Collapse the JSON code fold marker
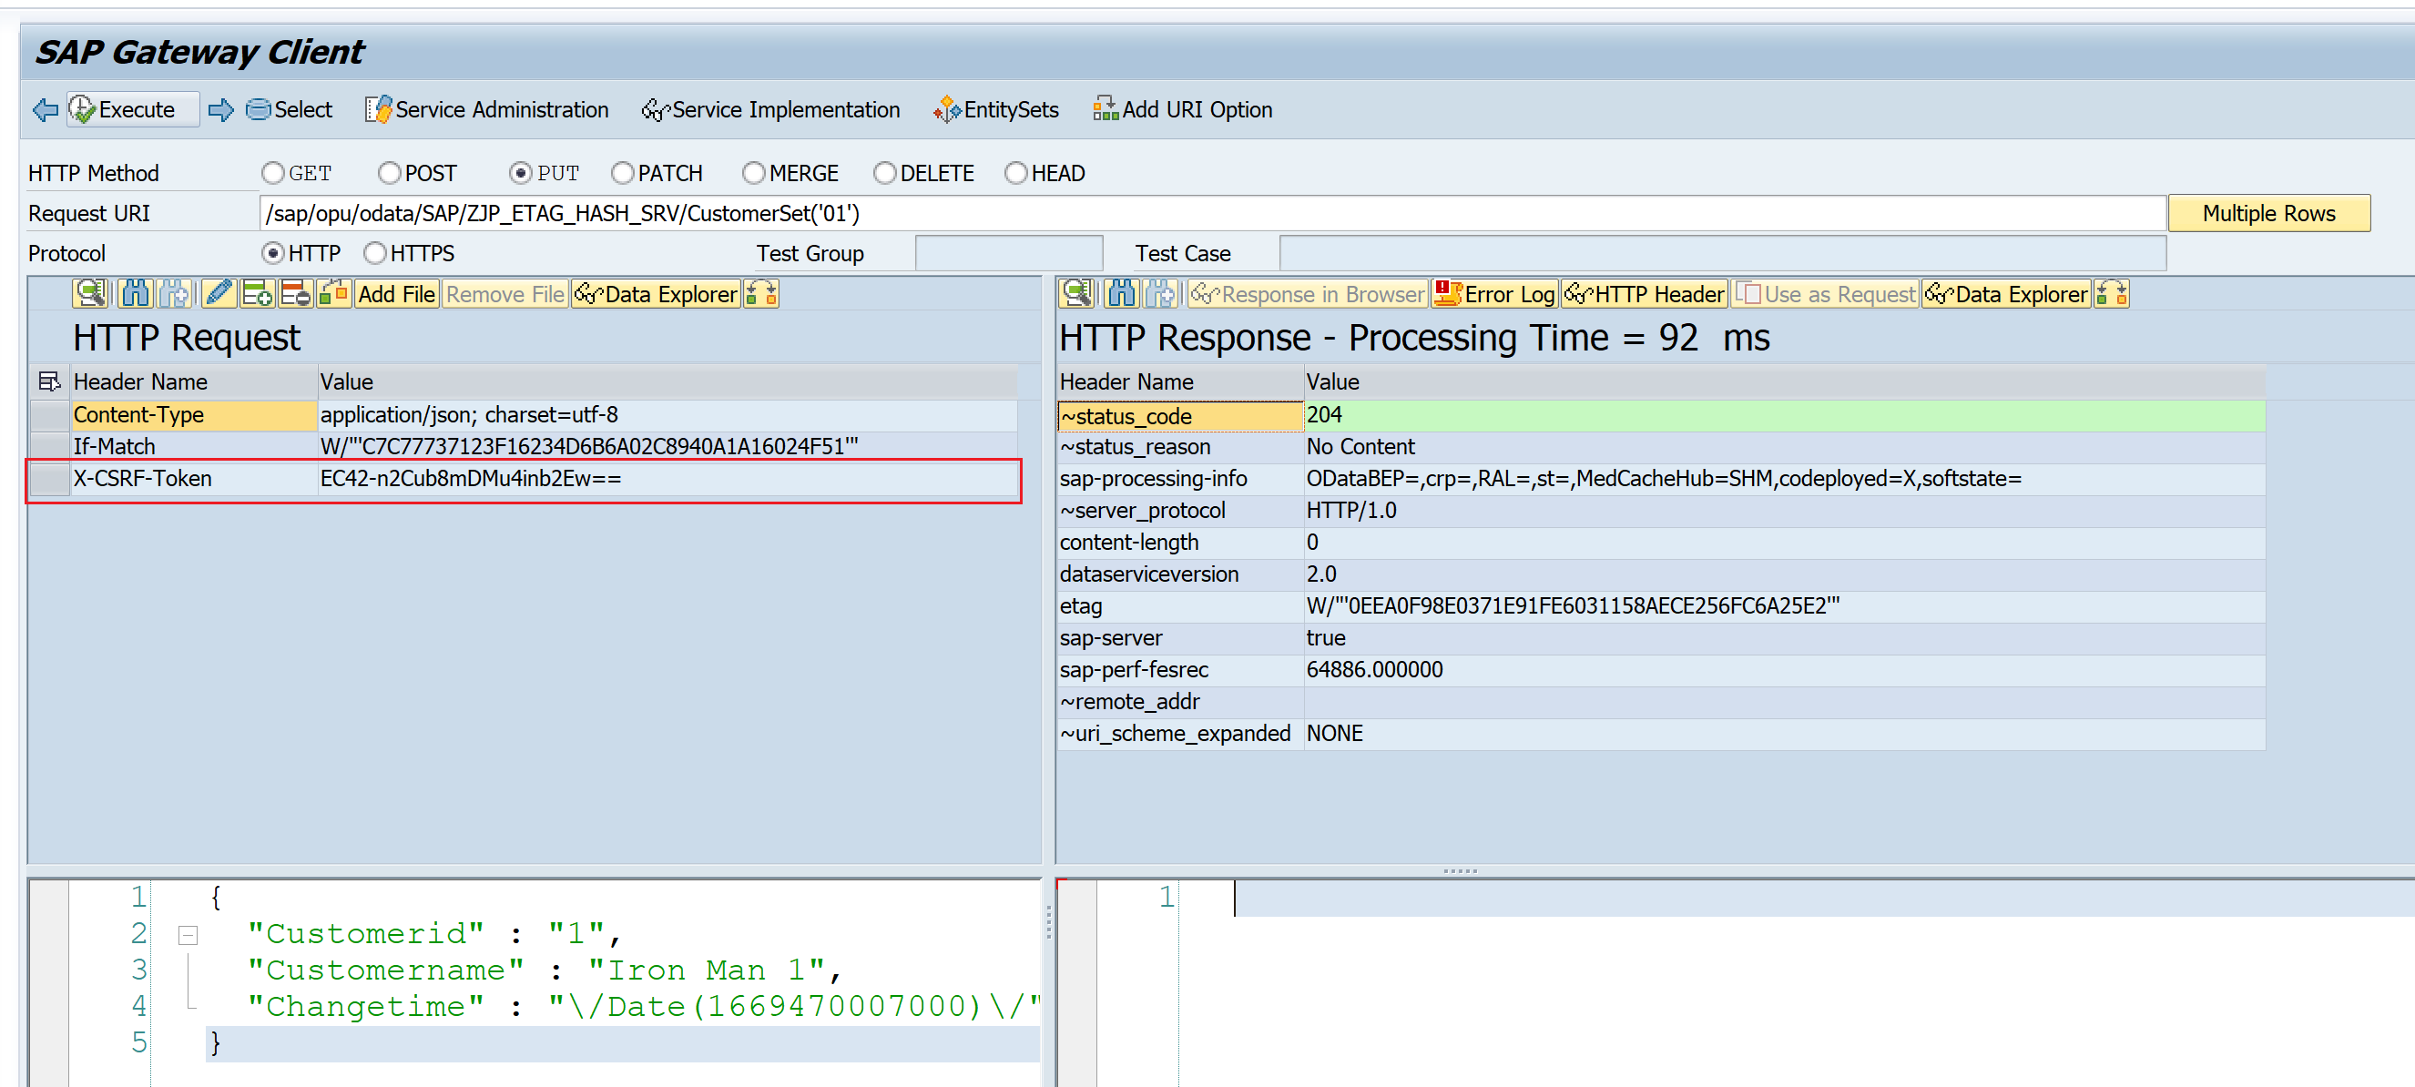 pyautogui.click(x=188, y=934)
